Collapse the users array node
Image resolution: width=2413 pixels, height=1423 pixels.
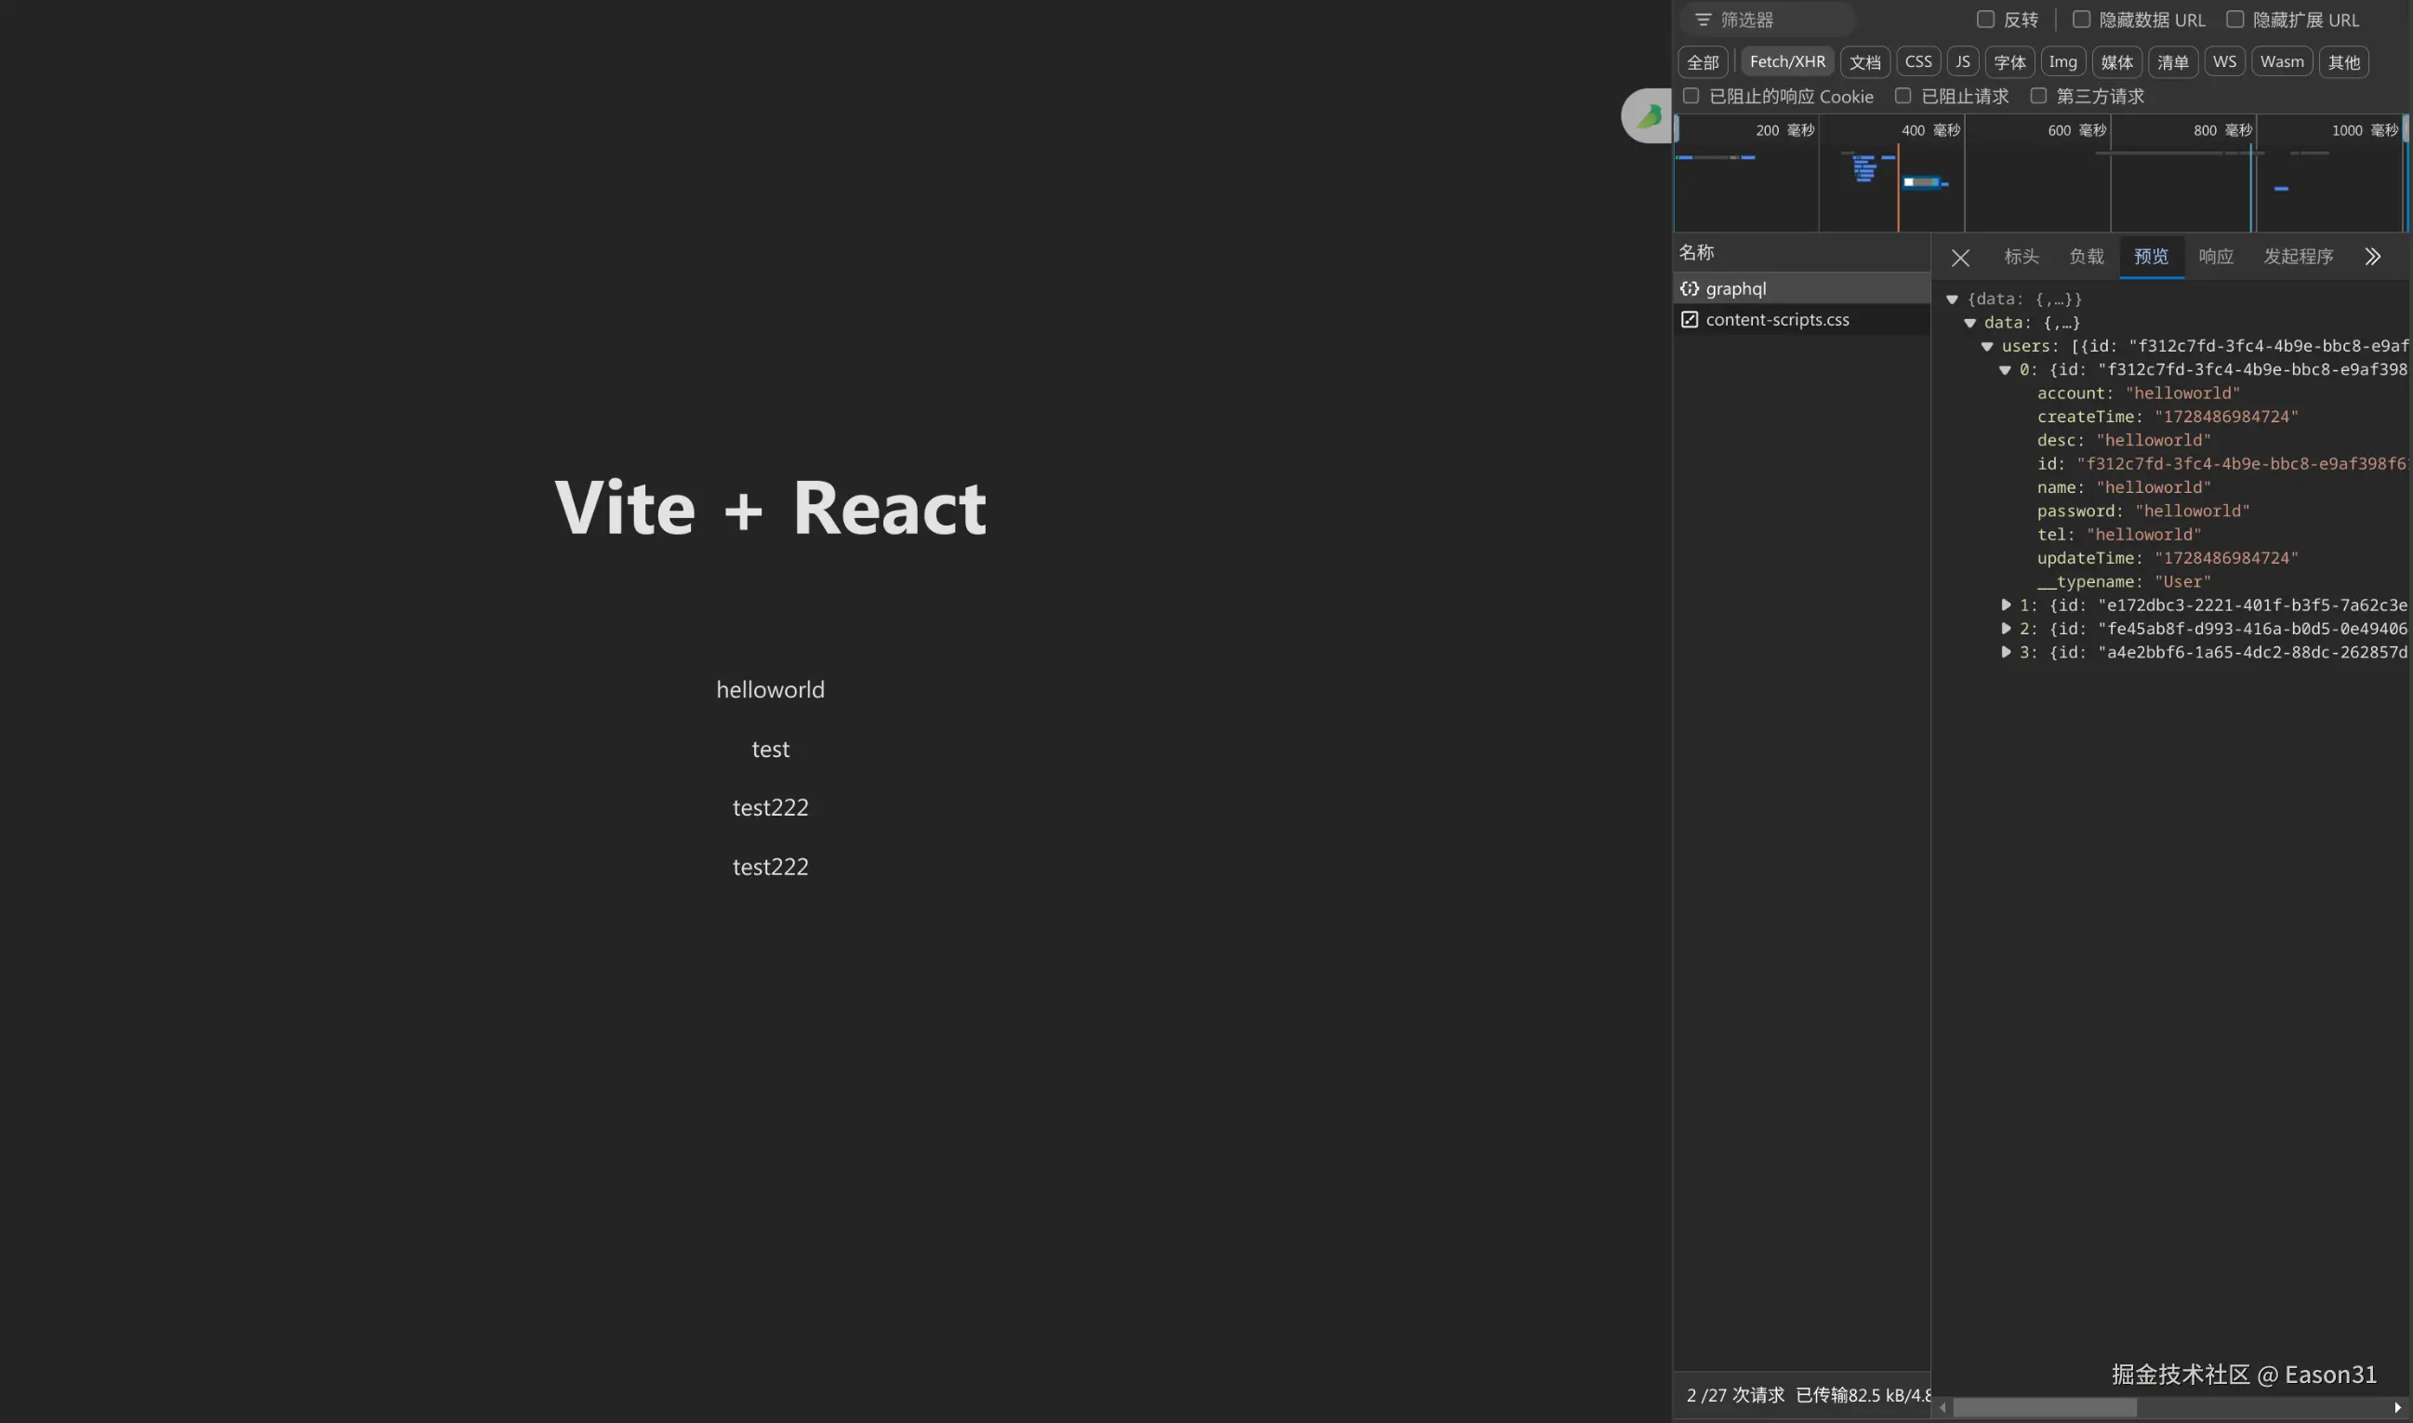[x=1987, y=346]
